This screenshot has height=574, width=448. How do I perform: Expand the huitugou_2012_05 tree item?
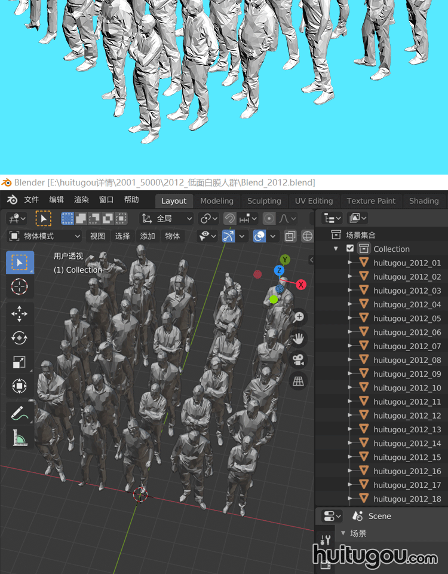coord(349,319)
